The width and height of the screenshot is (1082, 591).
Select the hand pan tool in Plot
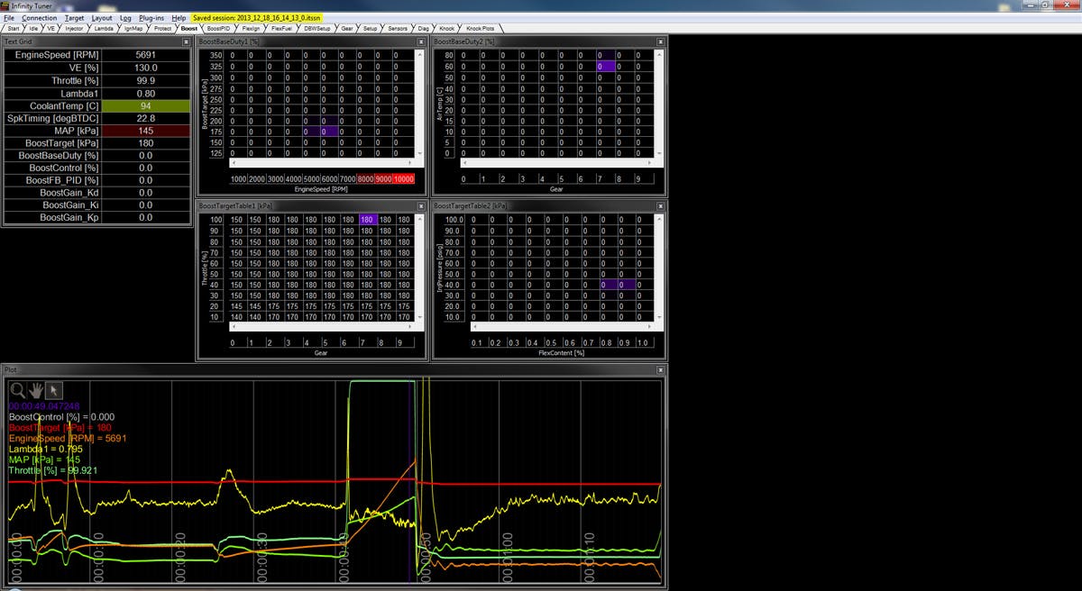point(36,390)
